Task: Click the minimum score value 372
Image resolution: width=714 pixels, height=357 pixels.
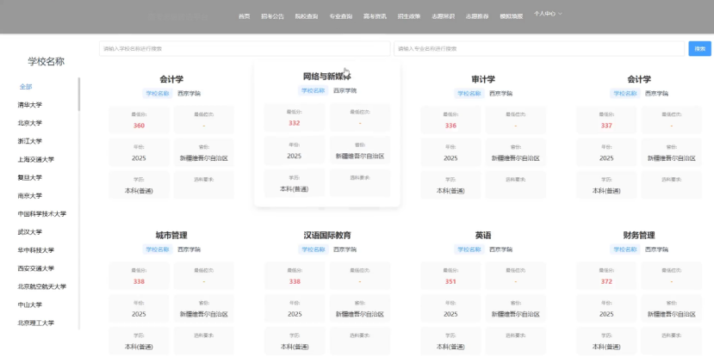Action: coord(606,281)
